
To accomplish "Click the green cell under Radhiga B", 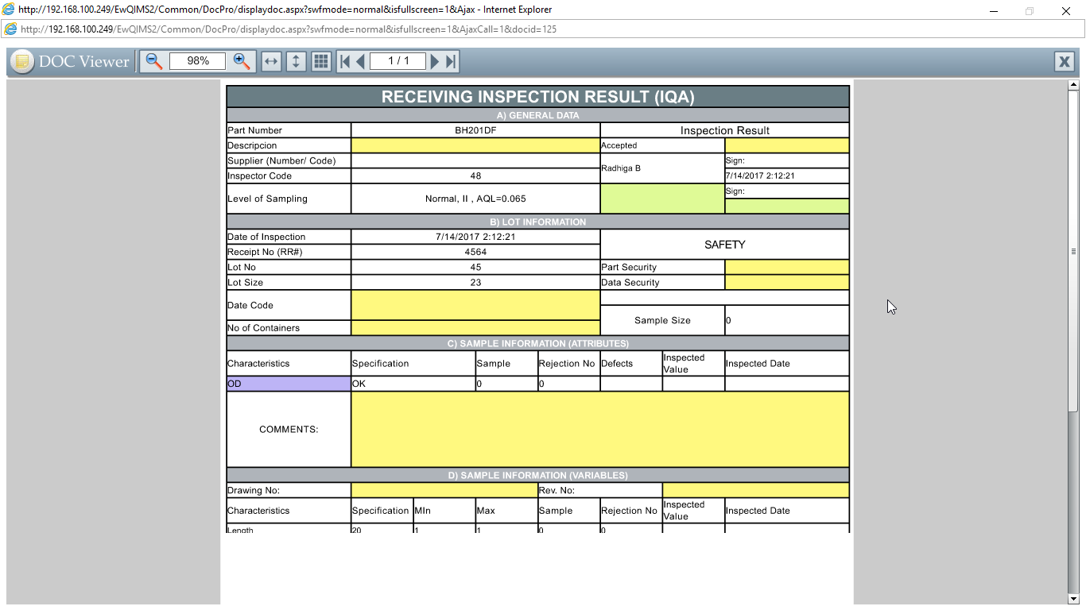I will (x=662, y=199).
